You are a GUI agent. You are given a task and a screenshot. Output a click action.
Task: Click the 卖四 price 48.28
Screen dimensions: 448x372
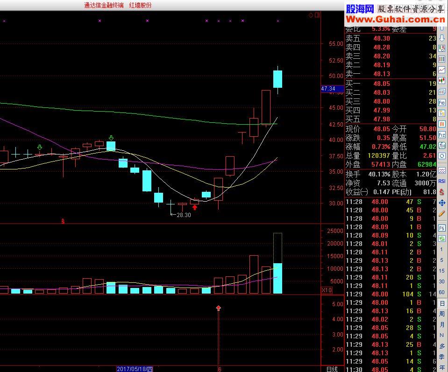click(x=382, y=47)
